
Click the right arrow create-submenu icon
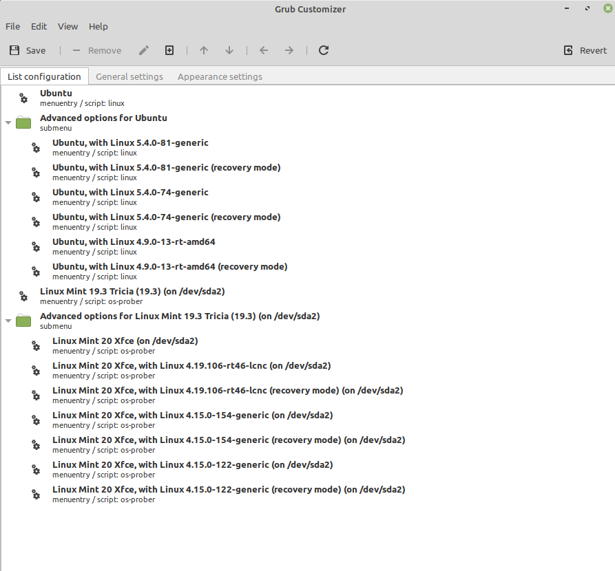pyautogui.click(x=289, y=50)
